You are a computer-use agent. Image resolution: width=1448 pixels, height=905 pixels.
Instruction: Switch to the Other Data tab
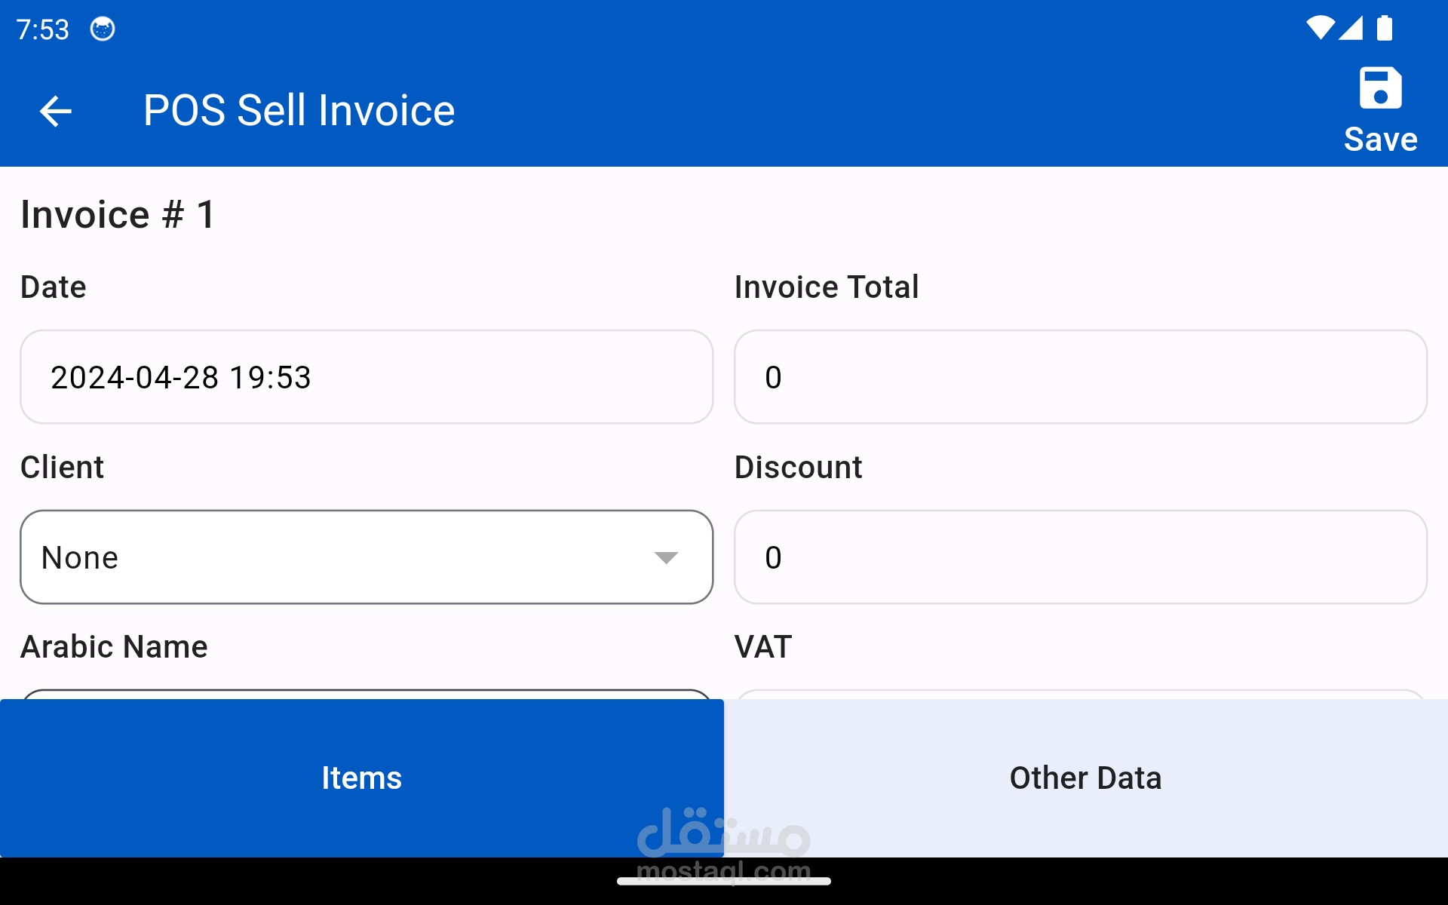click(x=1085, y=778)
